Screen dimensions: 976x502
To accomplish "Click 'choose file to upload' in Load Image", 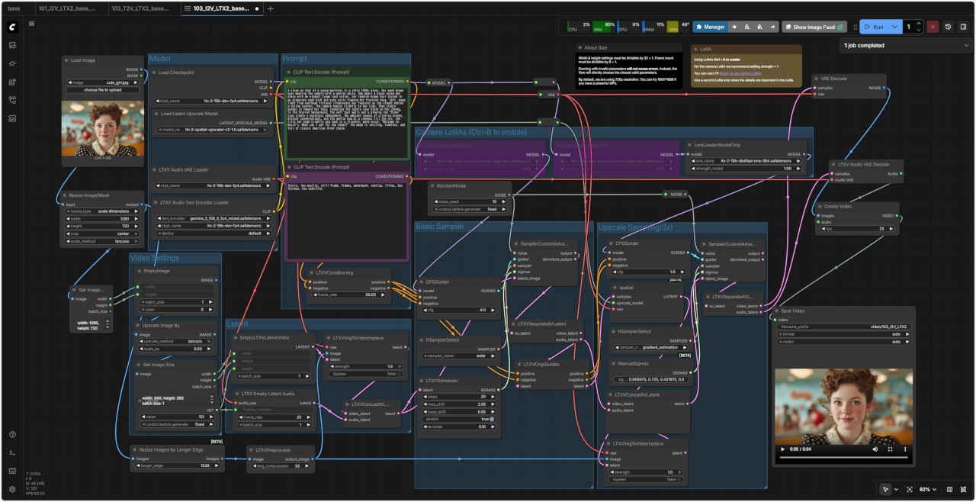I will (102, 90).
